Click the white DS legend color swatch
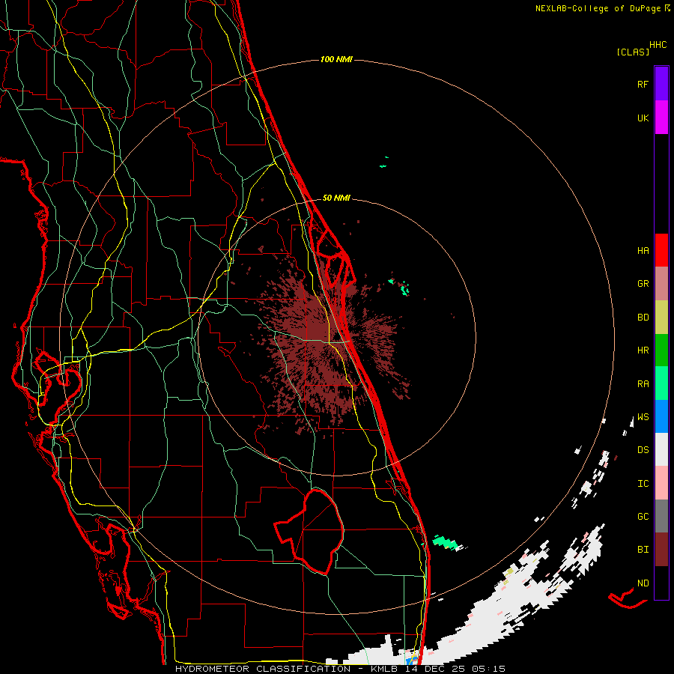The height and width of the screenshot is (674, 674). tap(661, 449)
